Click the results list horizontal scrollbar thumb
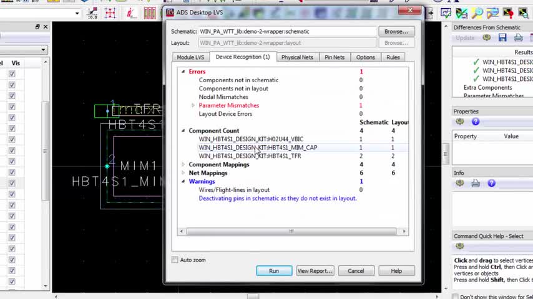This screenshot has width=533, height=299. coord(291,231)
